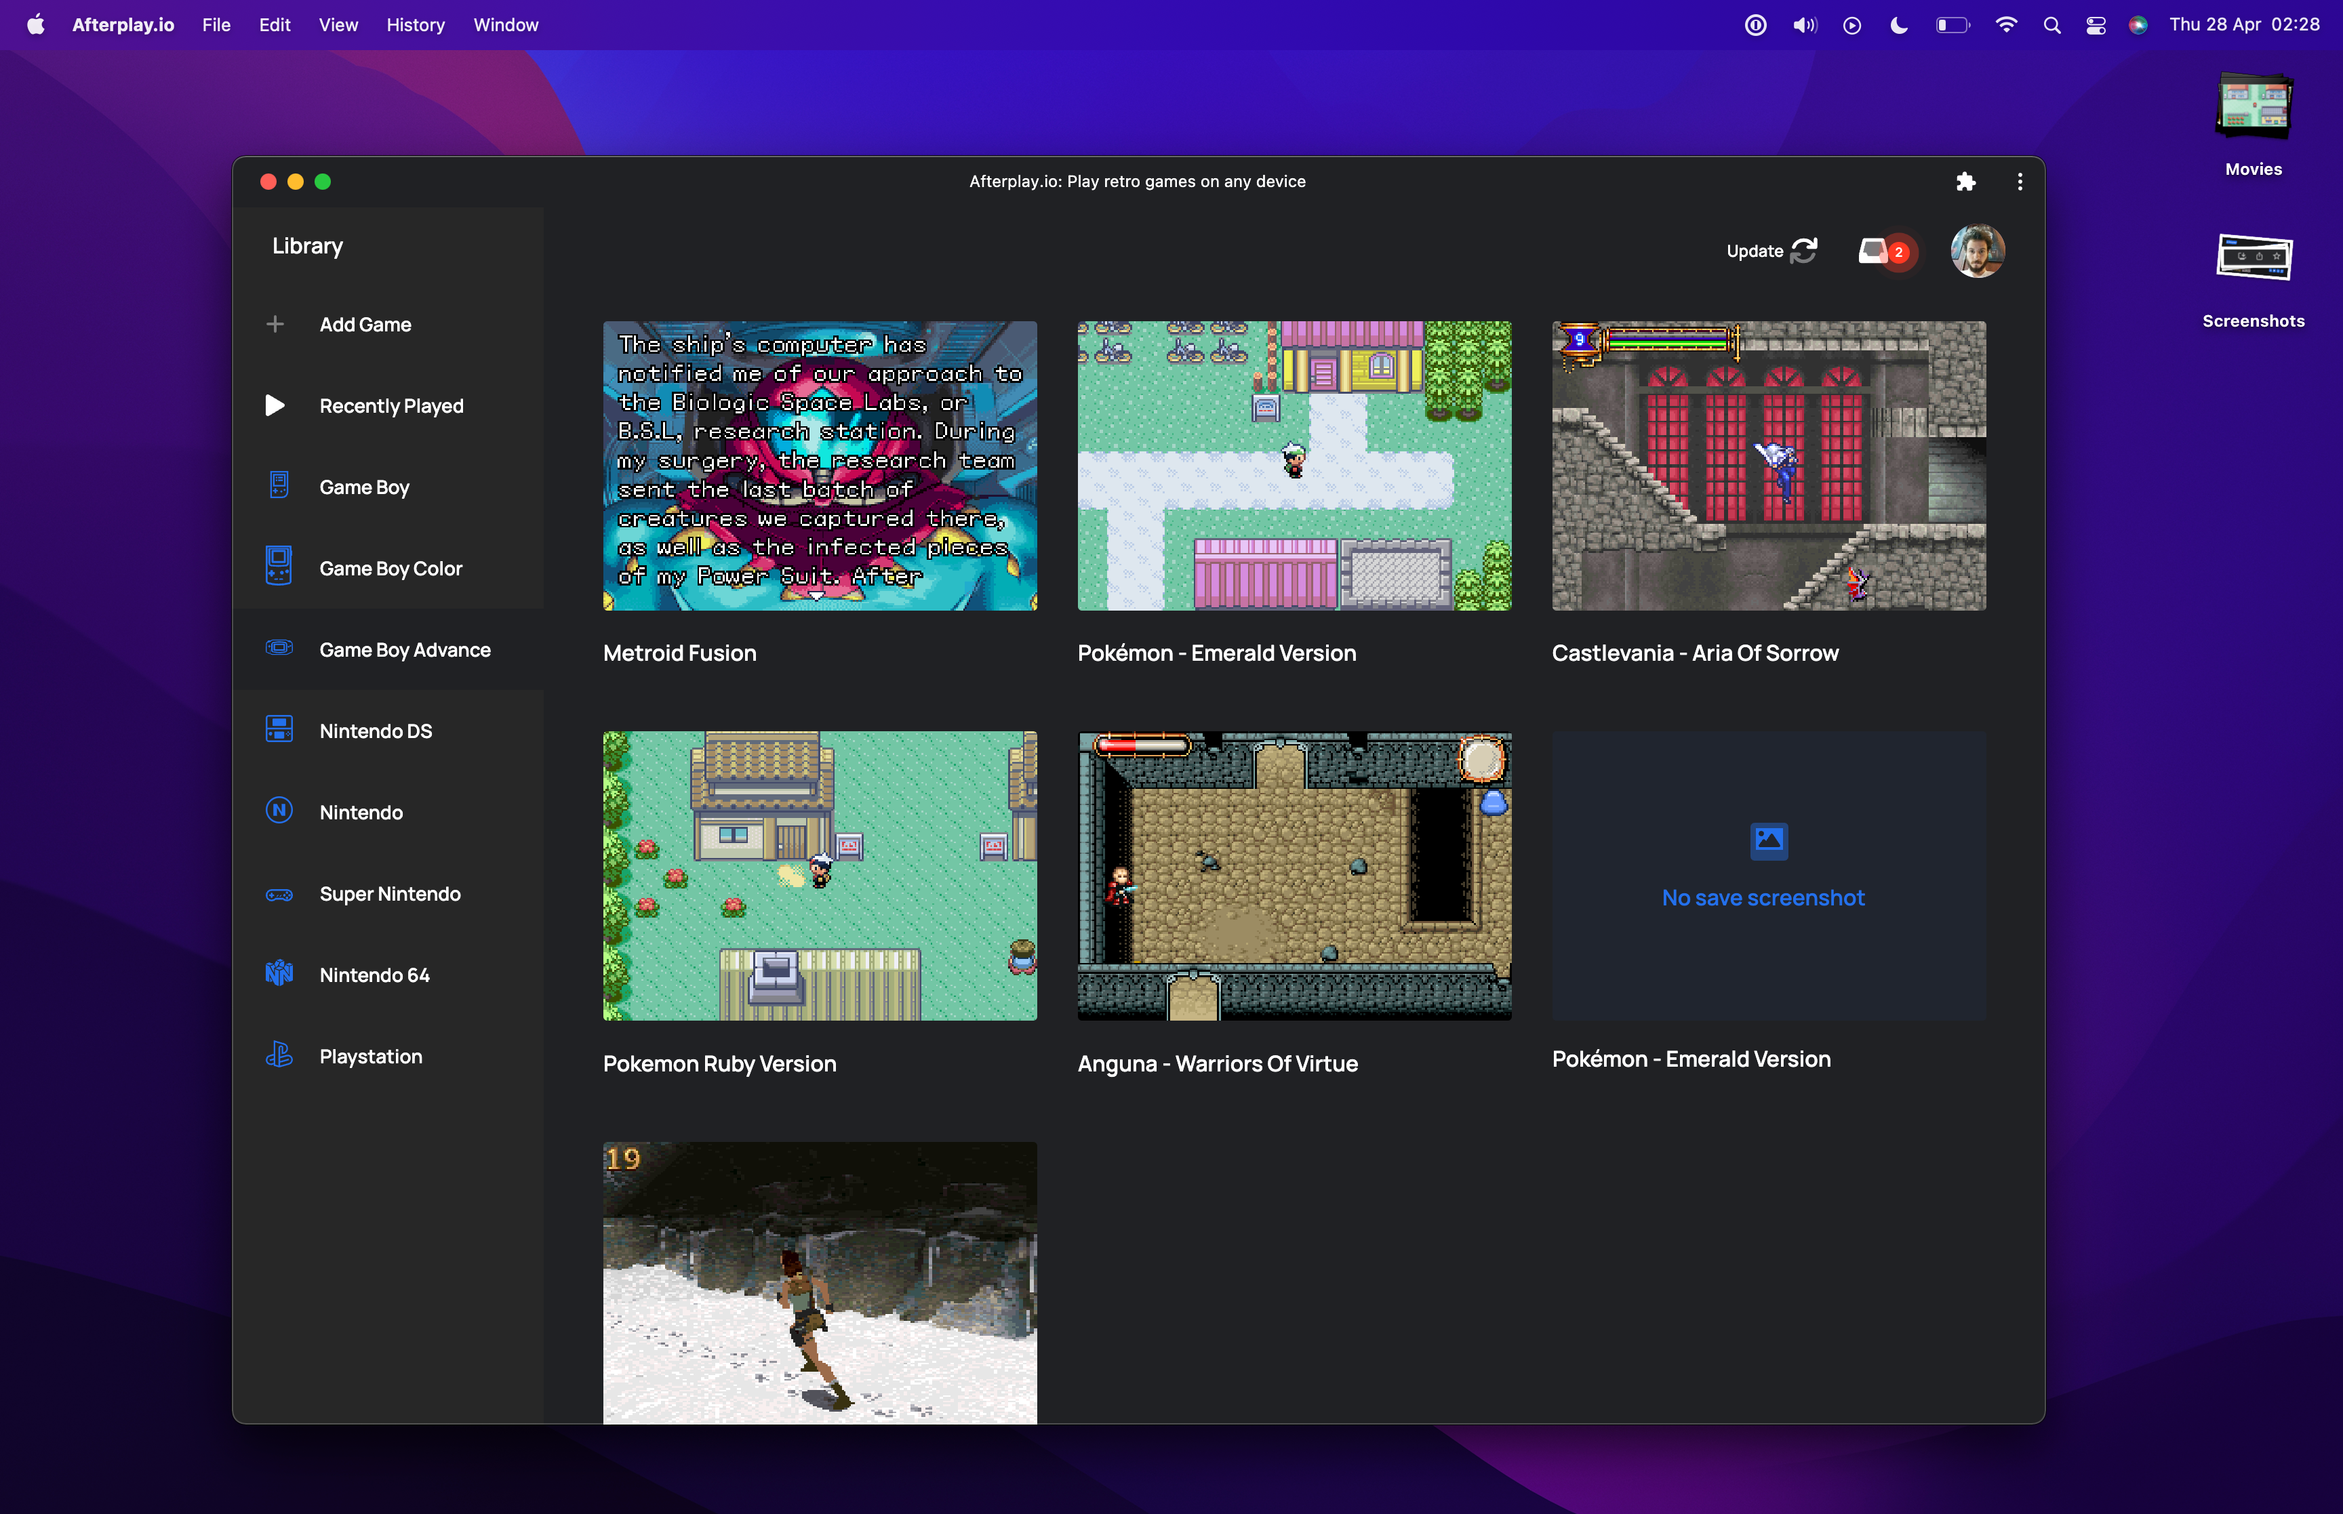2343x1514 pixels.
Task: Toggle Do Not Disturb moon icon
Action: (1898, 24)
